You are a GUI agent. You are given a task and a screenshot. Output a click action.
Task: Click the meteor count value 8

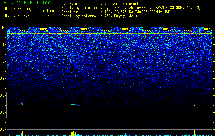tap(49, 16)
